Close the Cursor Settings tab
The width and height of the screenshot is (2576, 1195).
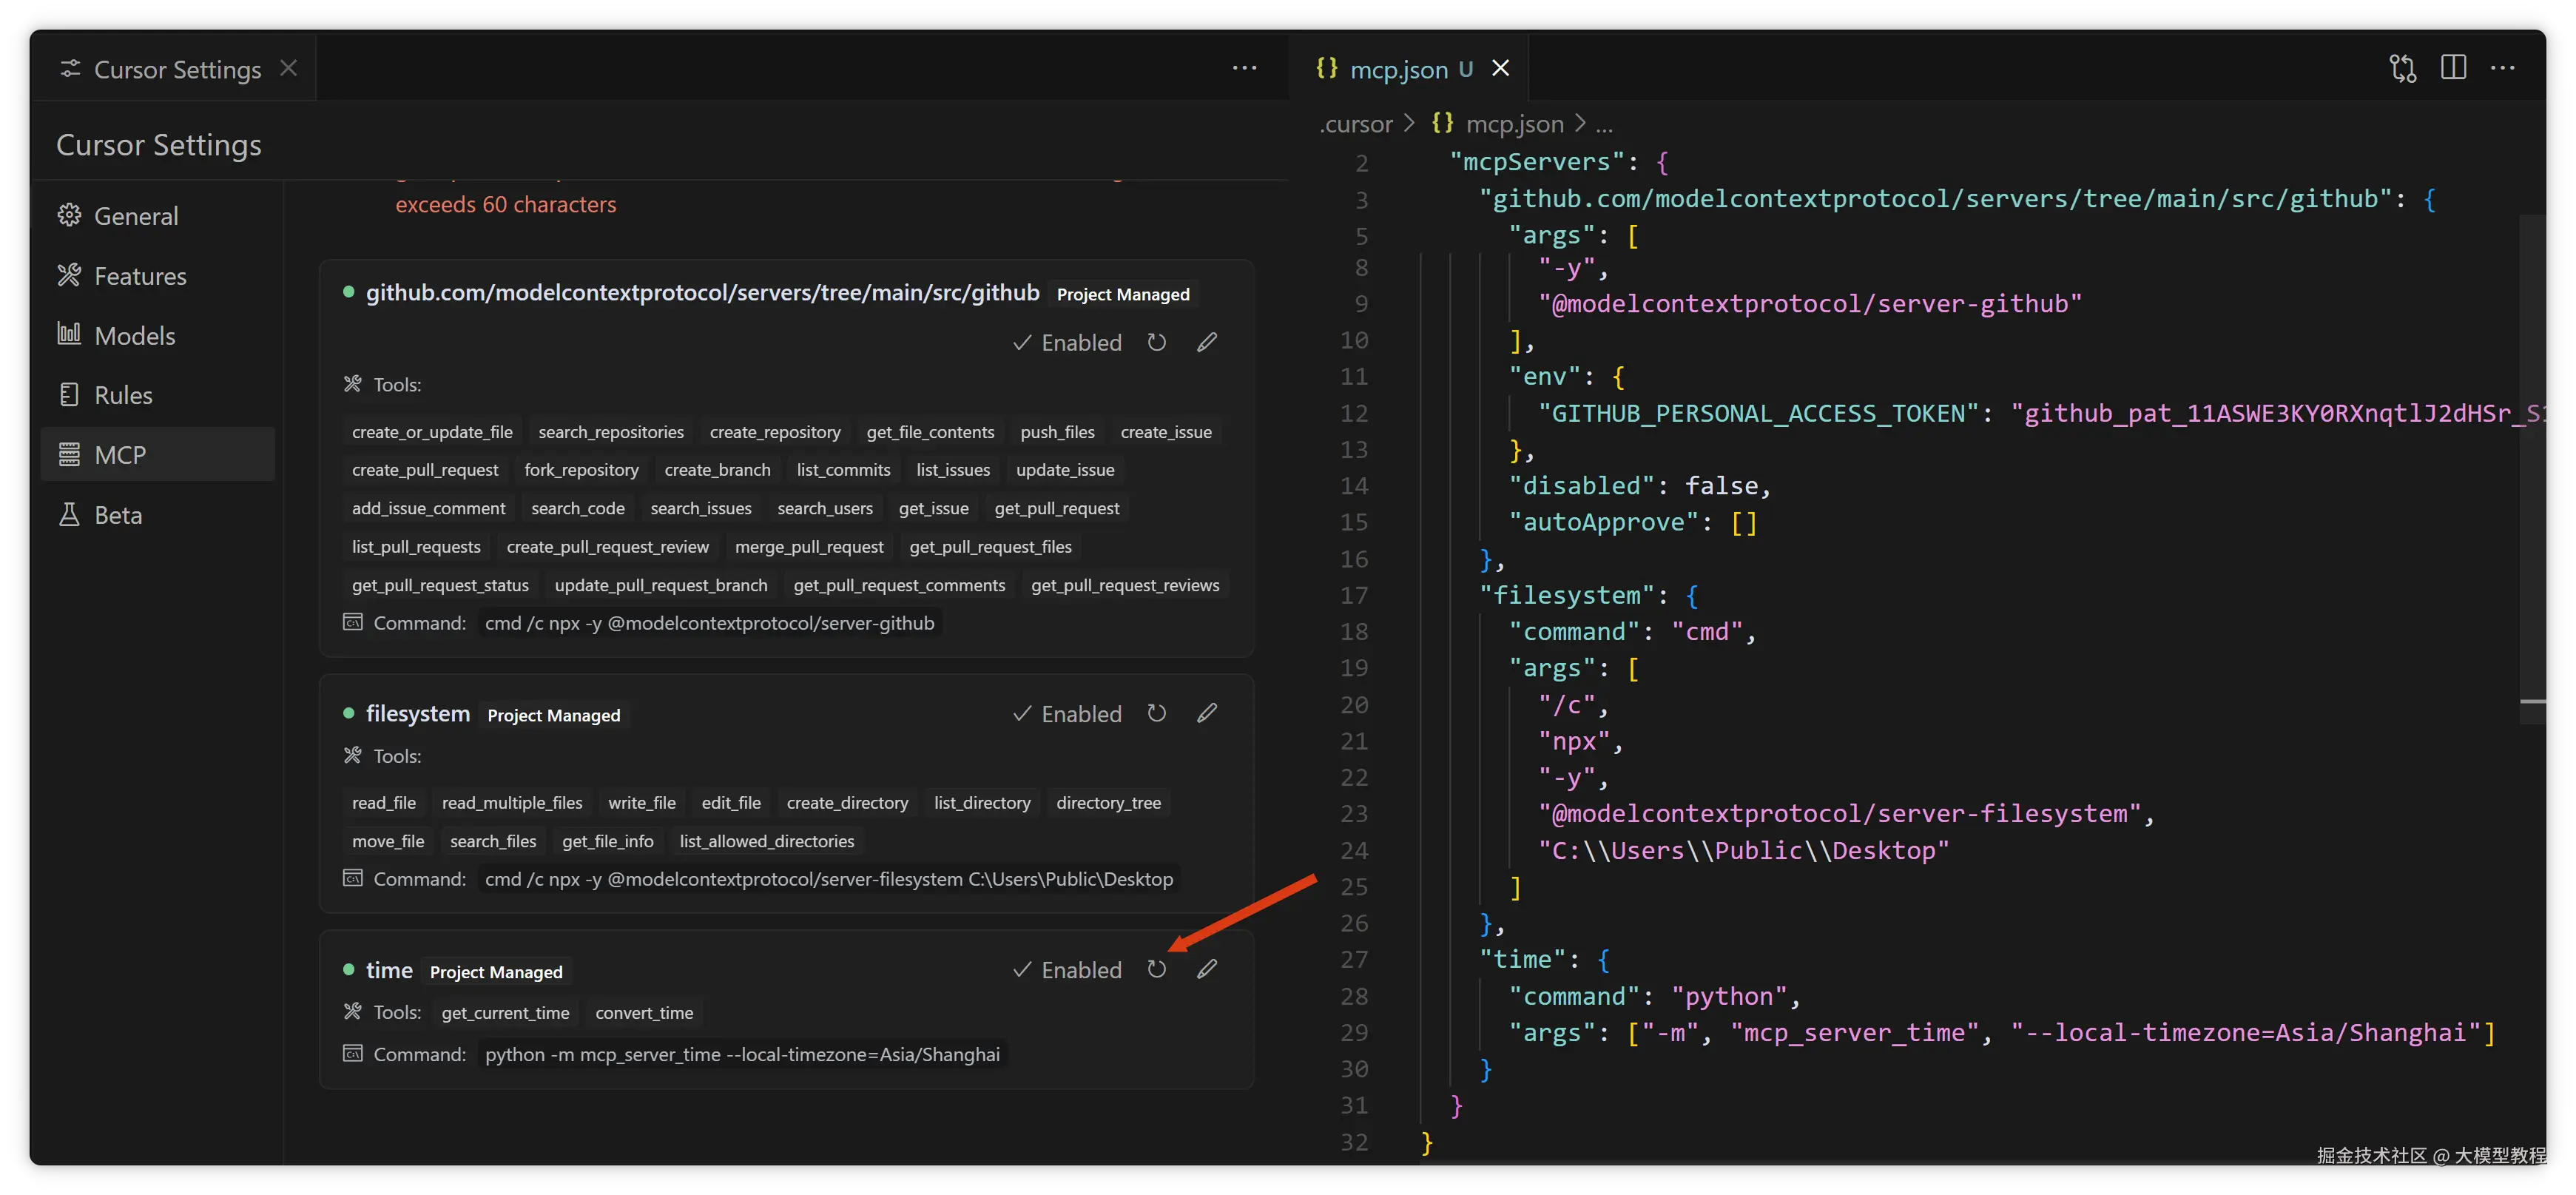pyautogui.click(x=288, y=68)
